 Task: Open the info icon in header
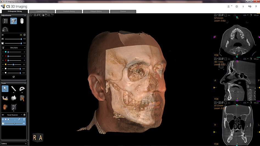pyautogui.click(x=243, y=7)
